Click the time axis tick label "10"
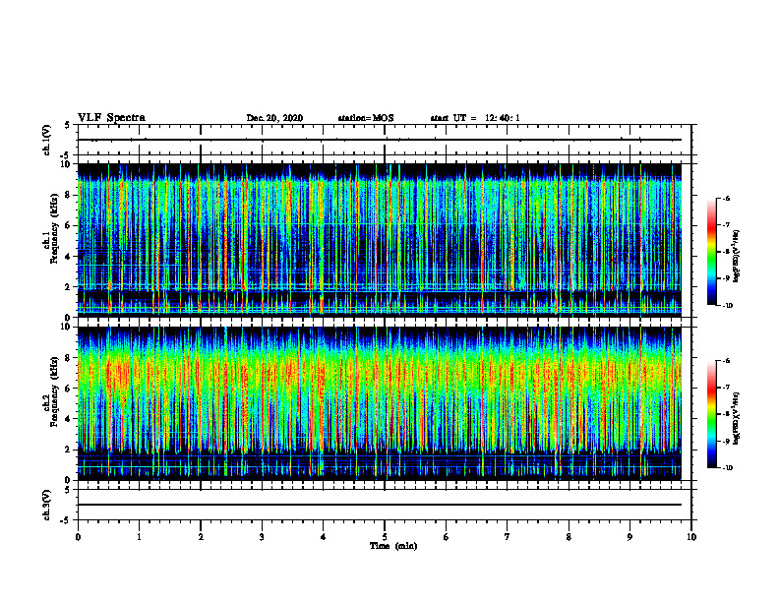The image size is (779, 602). [x=691, y=537]
